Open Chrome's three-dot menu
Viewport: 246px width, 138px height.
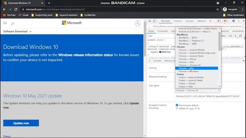click(243, 9)
